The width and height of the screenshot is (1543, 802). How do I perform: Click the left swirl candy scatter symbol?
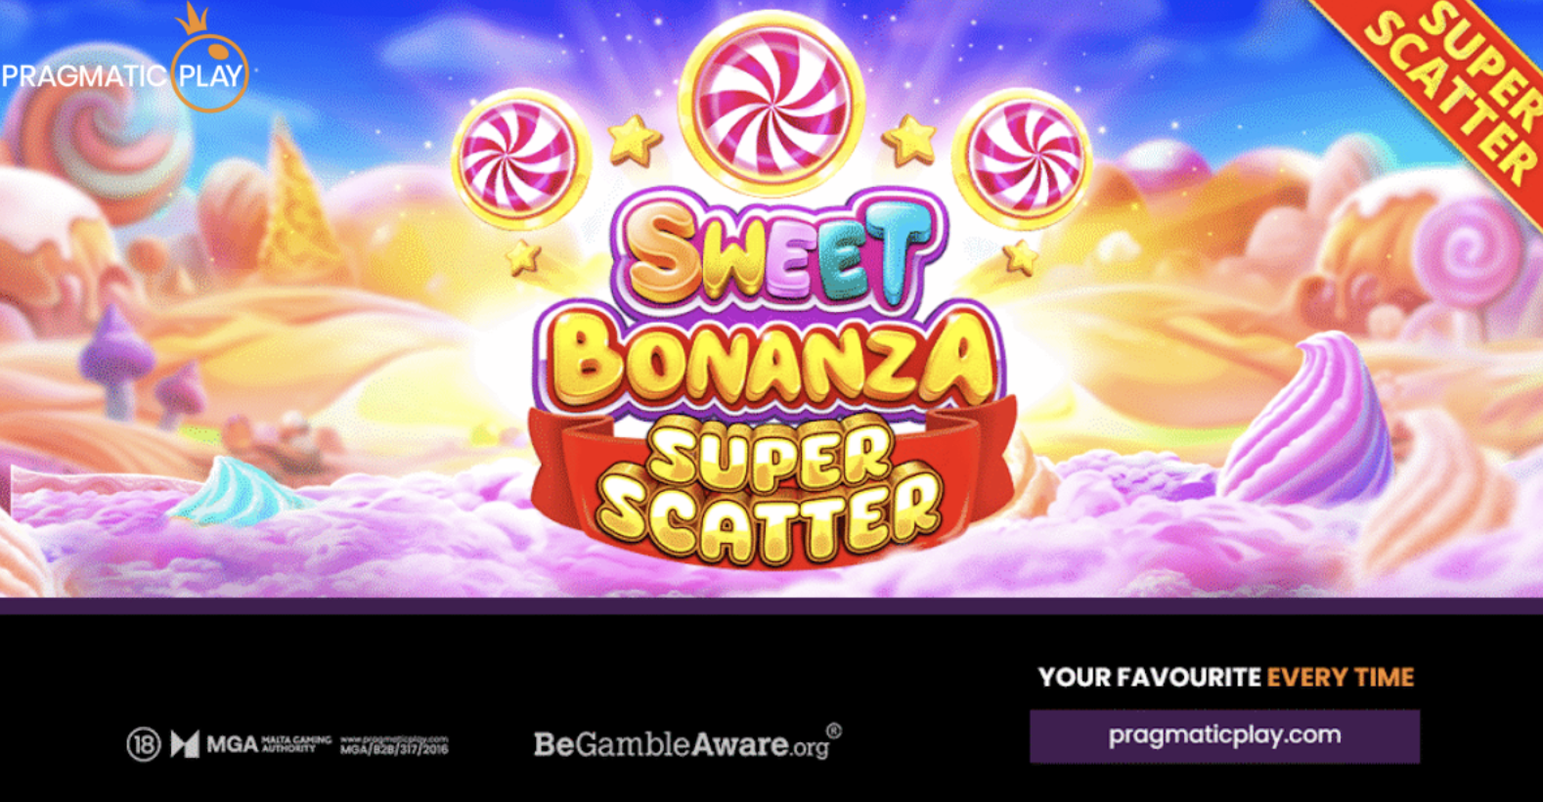520,158
